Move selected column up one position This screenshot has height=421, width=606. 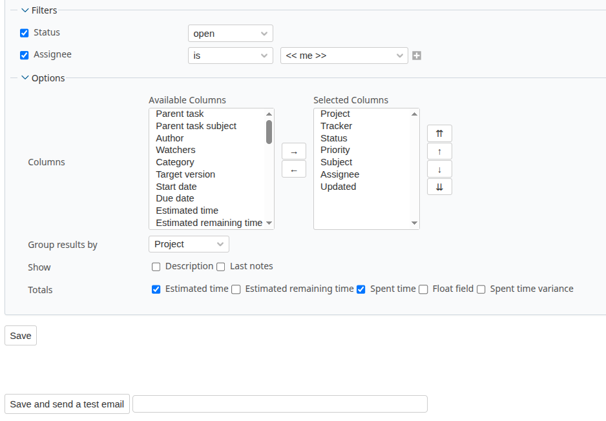point(439,151)
